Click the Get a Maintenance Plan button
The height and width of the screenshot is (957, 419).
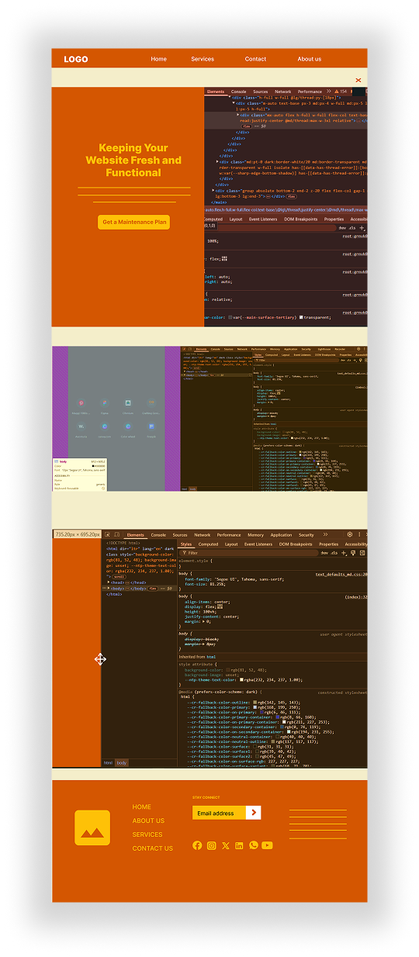click(x=133, y=222)
